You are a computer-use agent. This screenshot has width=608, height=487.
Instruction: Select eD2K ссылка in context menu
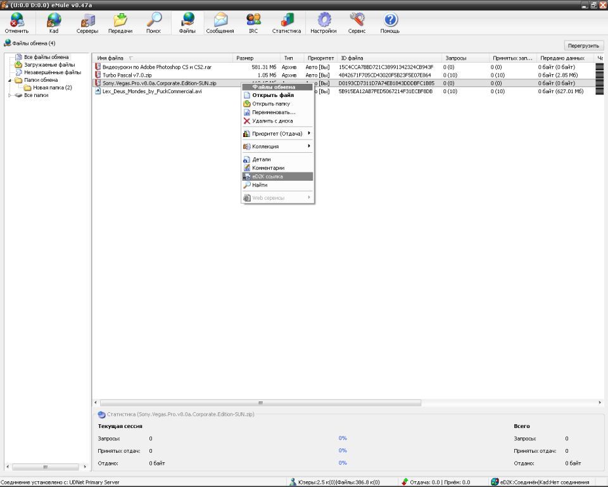coord(277,176)
